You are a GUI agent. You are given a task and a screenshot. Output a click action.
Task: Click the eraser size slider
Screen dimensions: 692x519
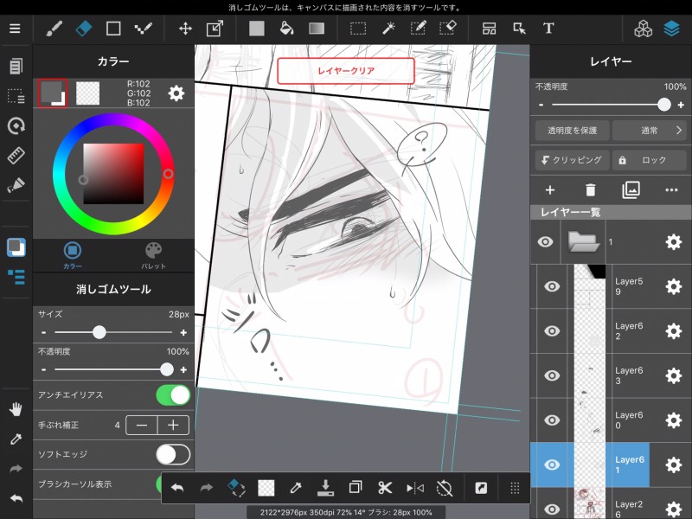[113, 332]
